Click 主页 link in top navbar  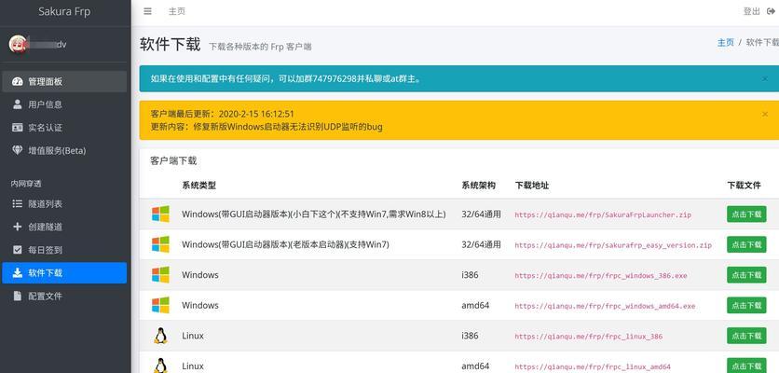[x=177, y=11]
